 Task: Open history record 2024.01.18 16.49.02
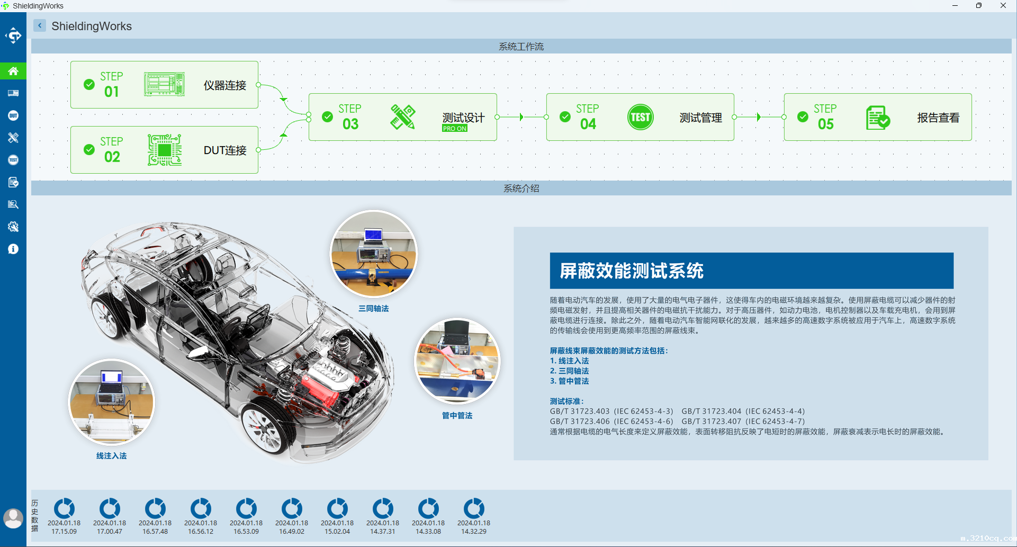(292, 516)
